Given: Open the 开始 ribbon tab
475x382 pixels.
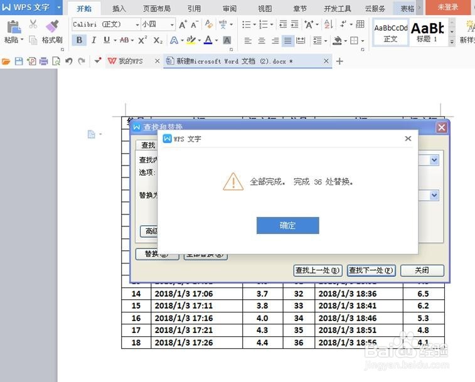Looking at the screenshot, I should 84,9.
